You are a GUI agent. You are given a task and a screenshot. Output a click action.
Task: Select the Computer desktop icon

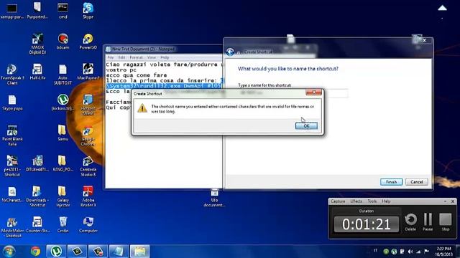click(x=88, y=224)
